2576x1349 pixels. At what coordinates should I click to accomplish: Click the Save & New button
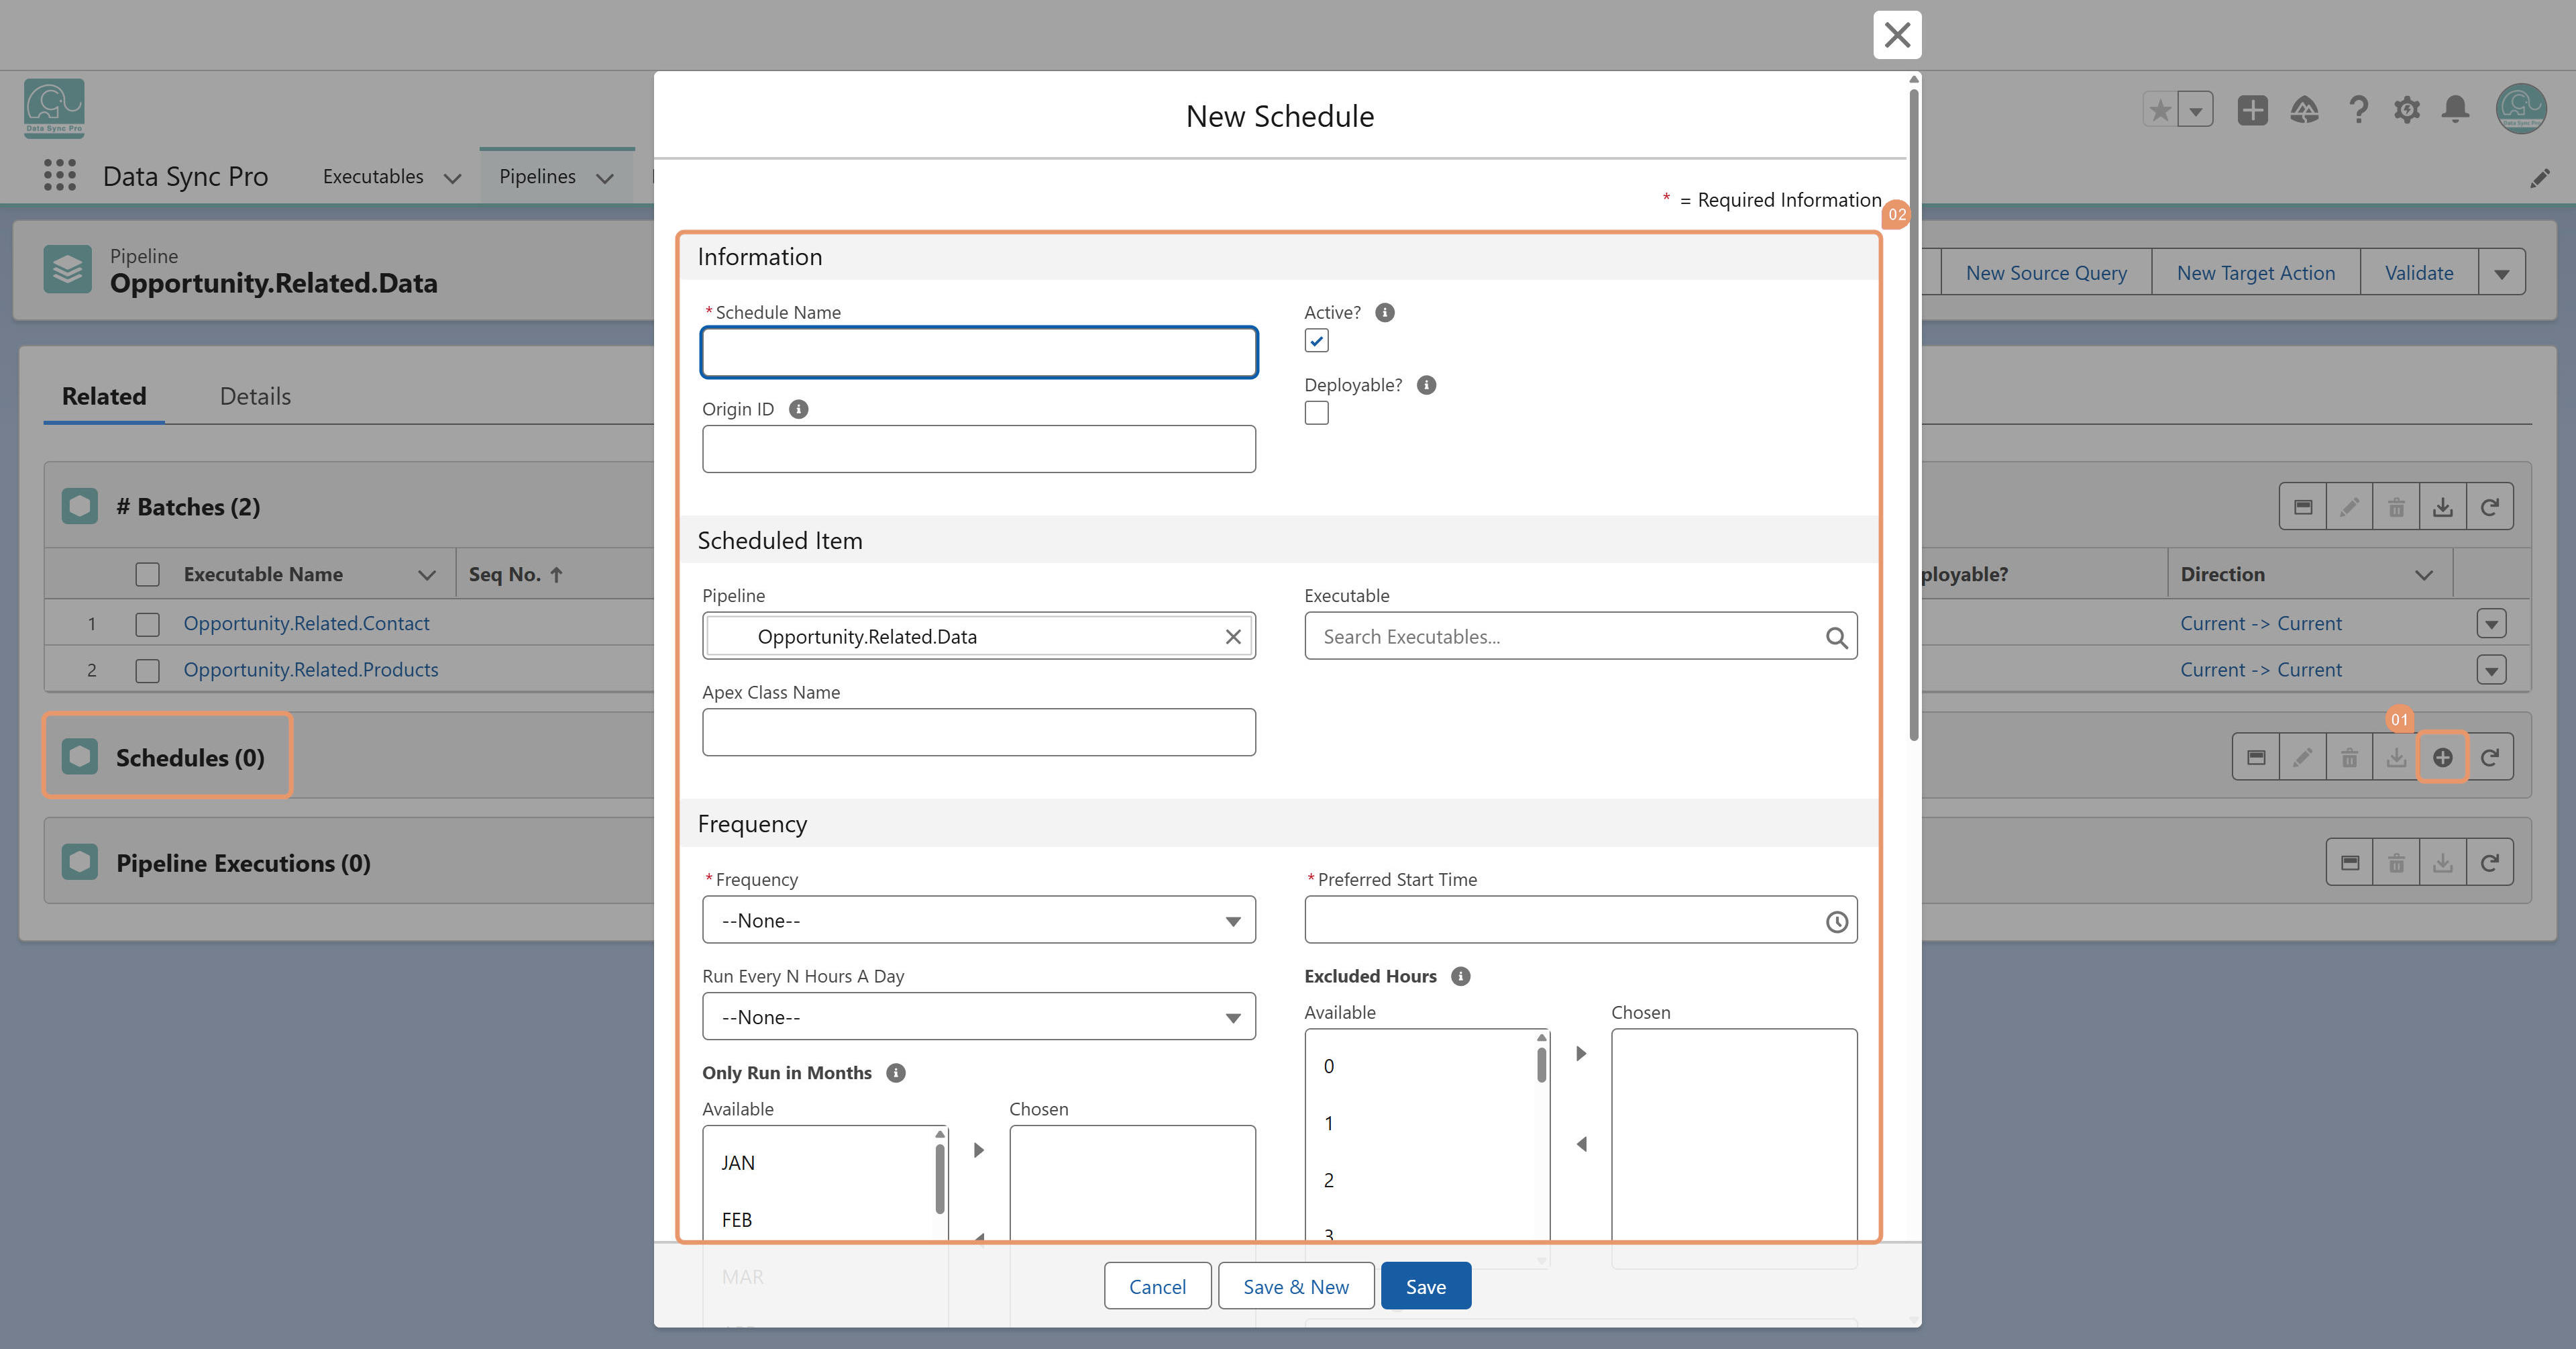pyautogui.click(x=1295, y=1287)
